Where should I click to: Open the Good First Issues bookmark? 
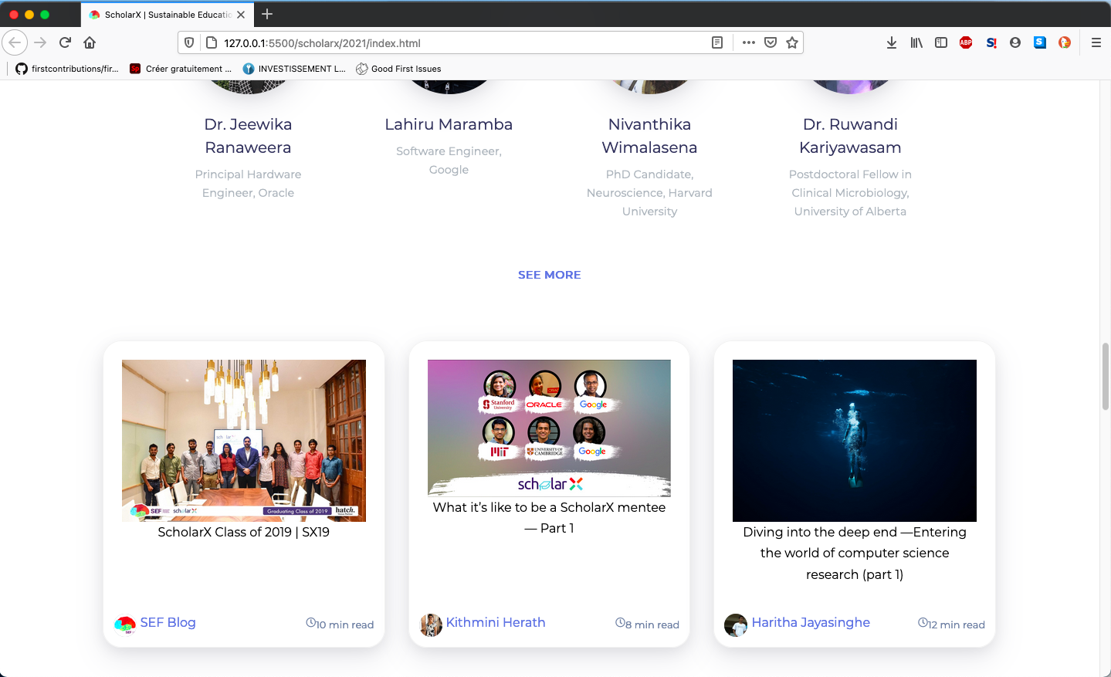[x=398, y=68]
